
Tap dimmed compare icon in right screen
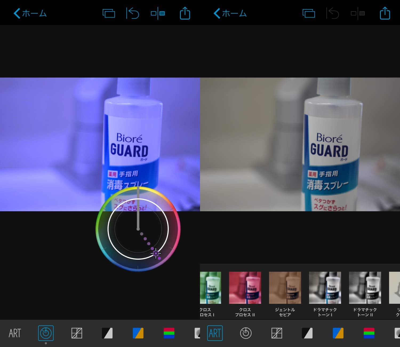pyautogui.click(x=358, y=13)
